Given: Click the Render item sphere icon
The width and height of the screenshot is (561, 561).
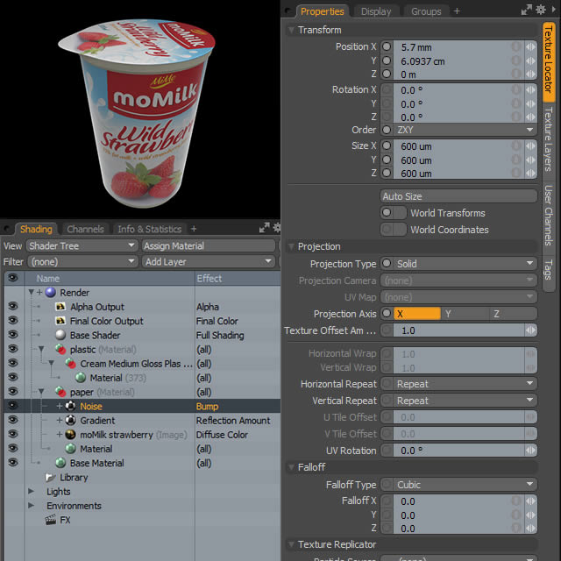Looking at the screenshot, I should [51, 292].
